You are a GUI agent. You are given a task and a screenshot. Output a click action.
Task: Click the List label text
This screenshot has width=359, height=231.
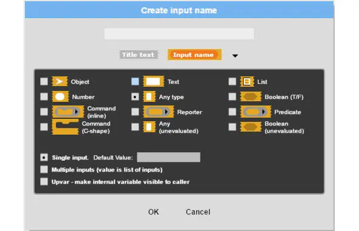pos(262,82)
